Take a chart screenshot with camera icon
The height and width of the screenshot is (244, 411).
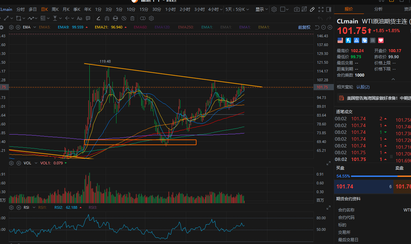tap(297, 9)
